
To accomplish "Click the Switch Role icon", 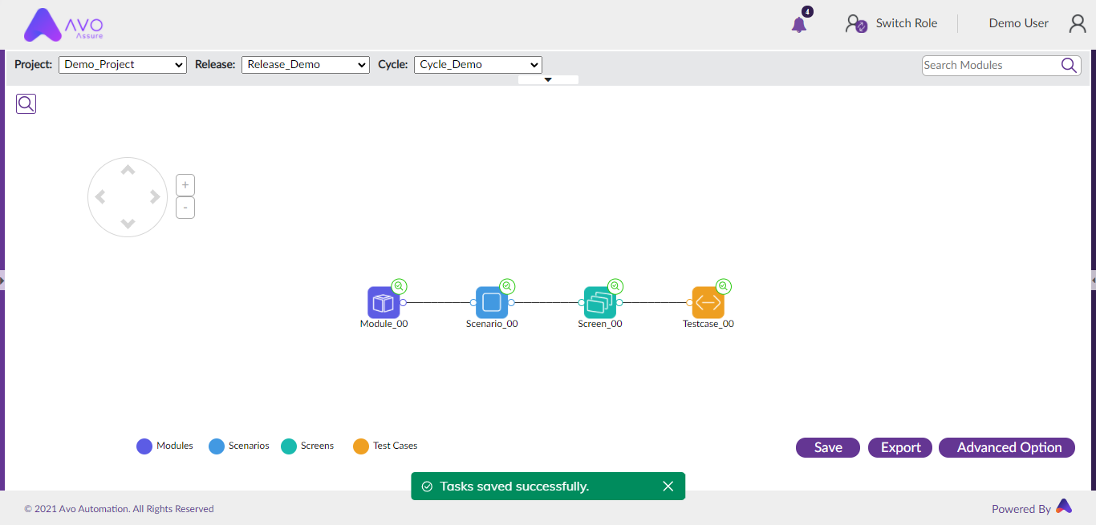I will (x=856, y=24).
